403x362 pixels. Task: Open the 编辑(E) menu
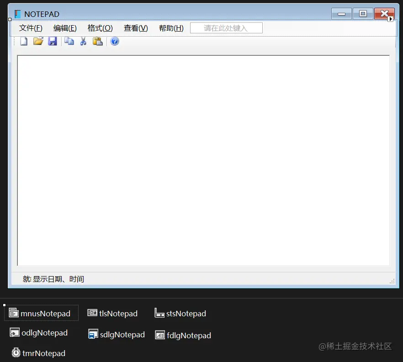[65, 28]
